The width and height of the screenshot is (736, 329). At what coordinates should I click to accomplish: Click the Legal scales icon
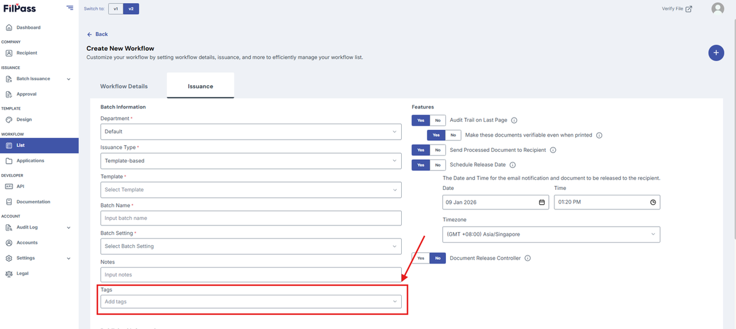(x=9, y=274)
